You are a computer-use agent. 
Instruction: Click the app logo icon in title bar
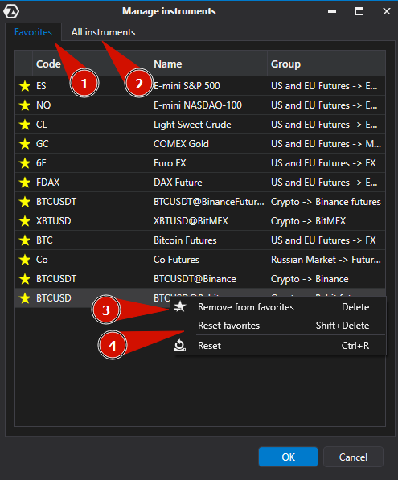pos(11,11)
